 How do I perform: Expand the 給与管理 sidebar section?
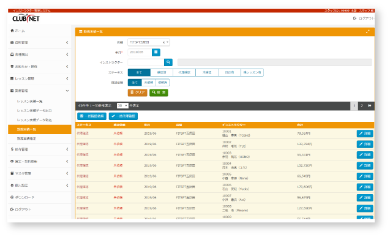coord(40,149)
